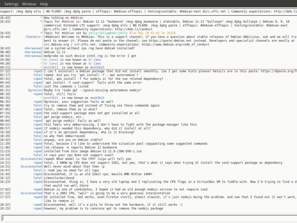Click "Tue May 20 01:42:16 2025" topic date

click(x=152, y=33)
